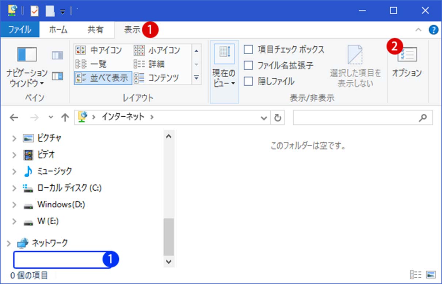Image resolution: width=442 pixels, height=284 pixels.
Task: Go back with the back arrow
Action: point(14,117)
